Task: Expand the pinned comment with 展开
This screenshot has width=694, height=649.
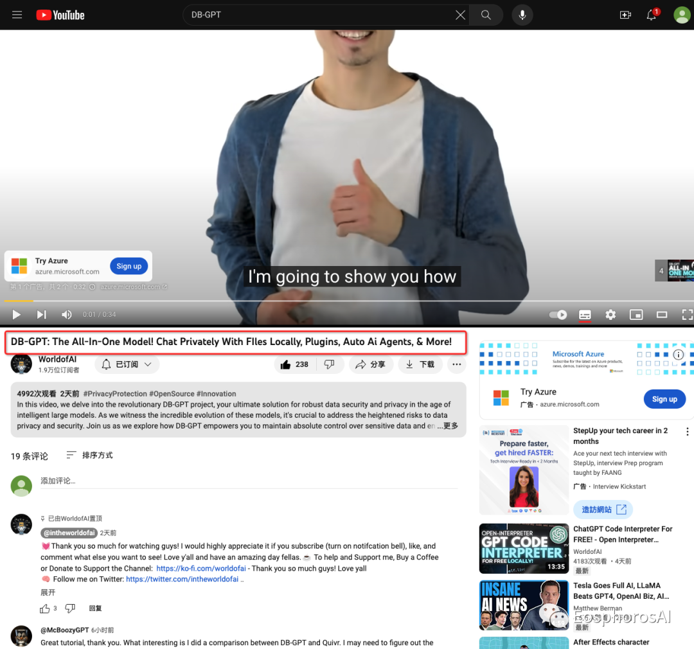Action: point(48,592)
